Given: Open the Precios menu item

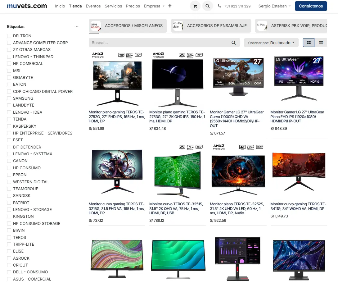Looking at the screenshot, I should [133, 6].
